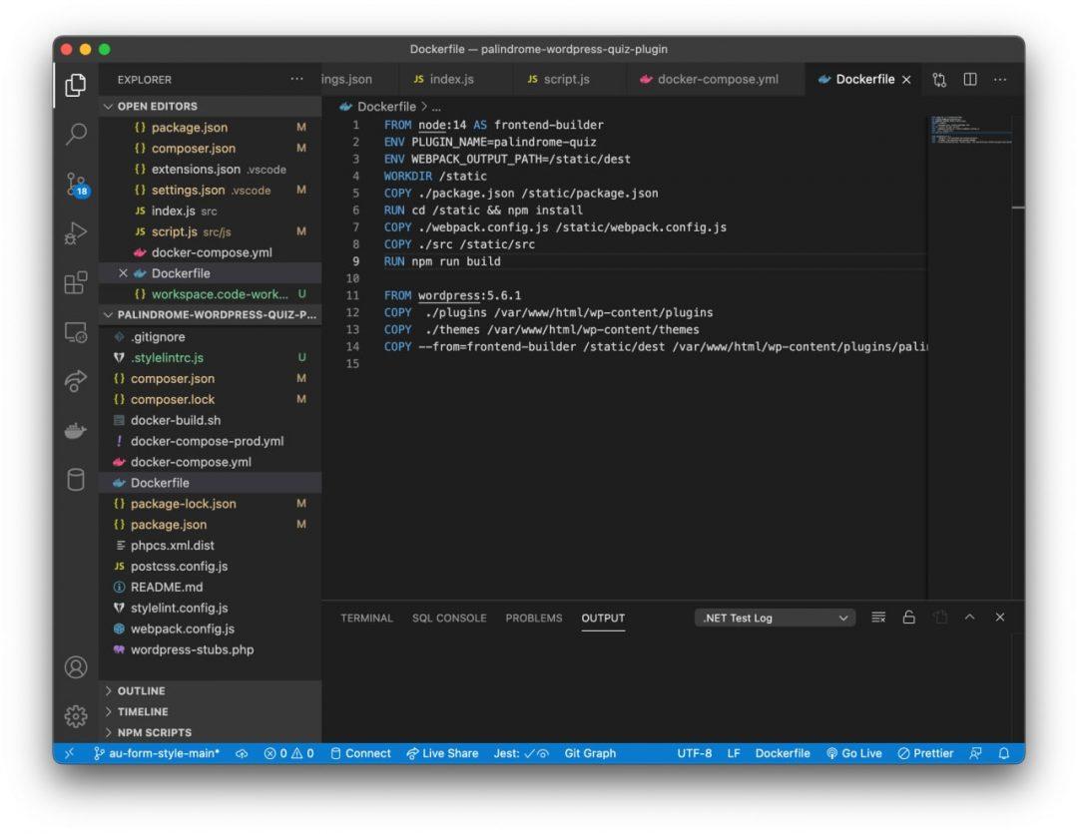This screenshot has width=1078, height=834.
Task: Toggle Prettier in the status bar
Action: [925, 753]
